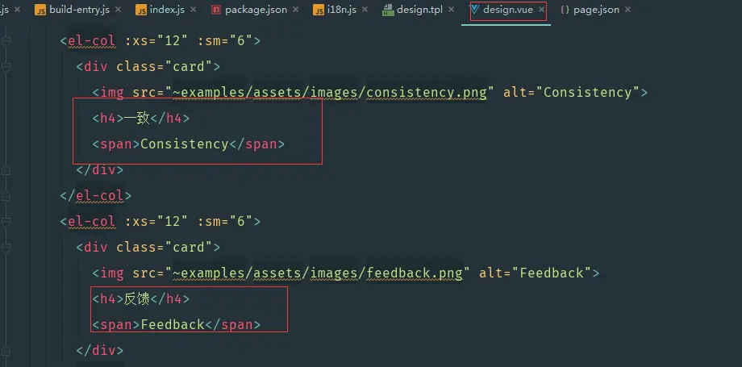Click the path ~examples/assets/images/consistency.png
Screen dimensions: 742x367
click(x=329, y=92)
